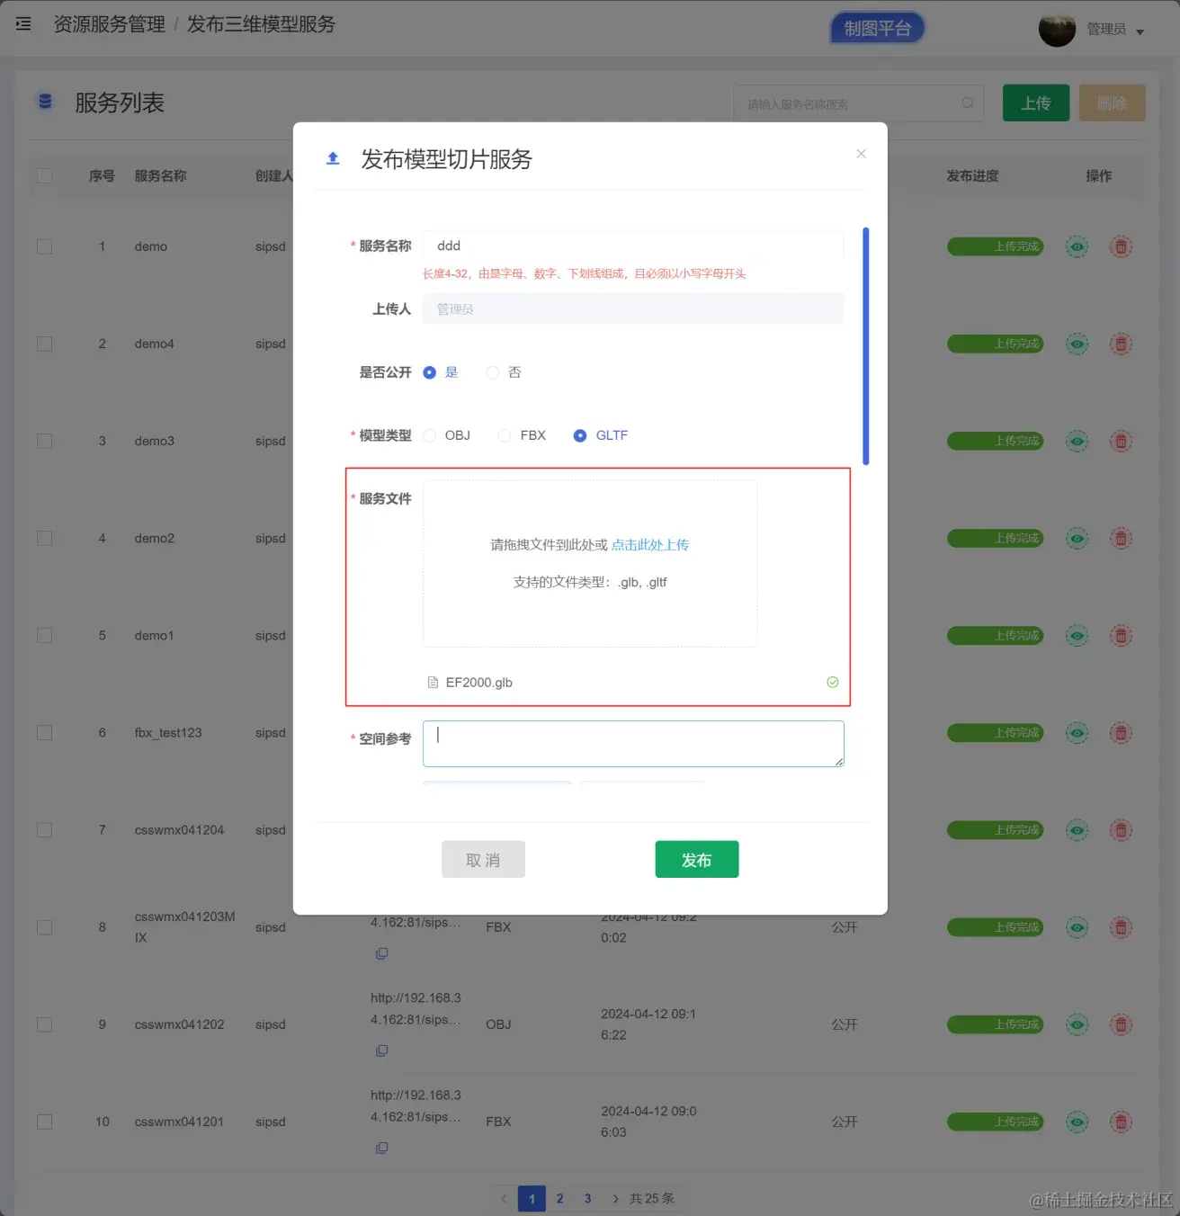This screenshot has width=1180, height=1216.
Task: Check the demo row checkbox
Action: 44,246
